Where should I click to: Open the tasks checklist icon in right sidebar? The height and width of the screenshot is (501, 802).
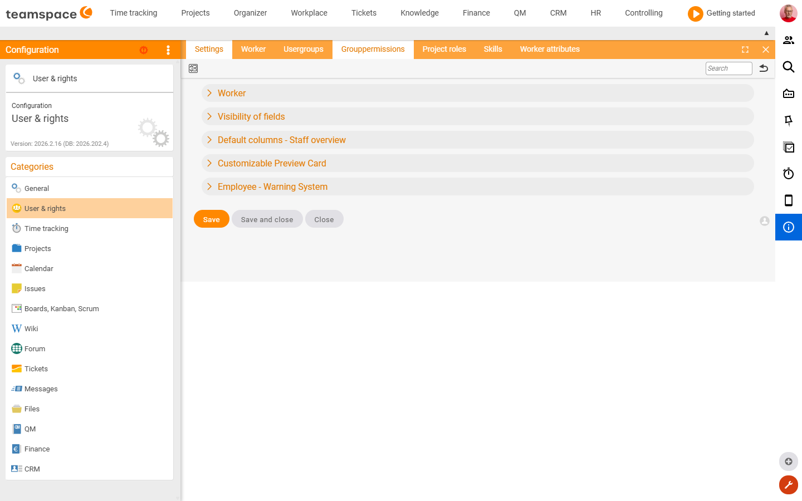pyautogui.click(x=789, y=147)
